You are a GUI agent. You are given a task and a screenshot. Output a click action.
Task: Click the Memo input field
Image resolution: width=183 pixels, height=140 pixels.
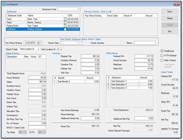pos(145,43)
